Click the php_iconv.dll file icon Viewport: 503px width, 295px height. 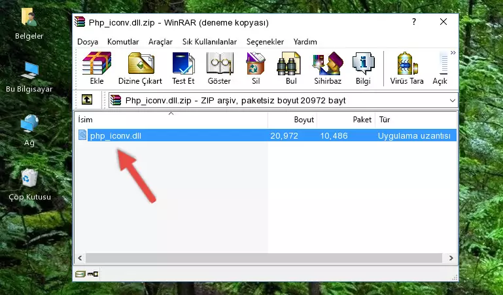[x=82, y=135]
